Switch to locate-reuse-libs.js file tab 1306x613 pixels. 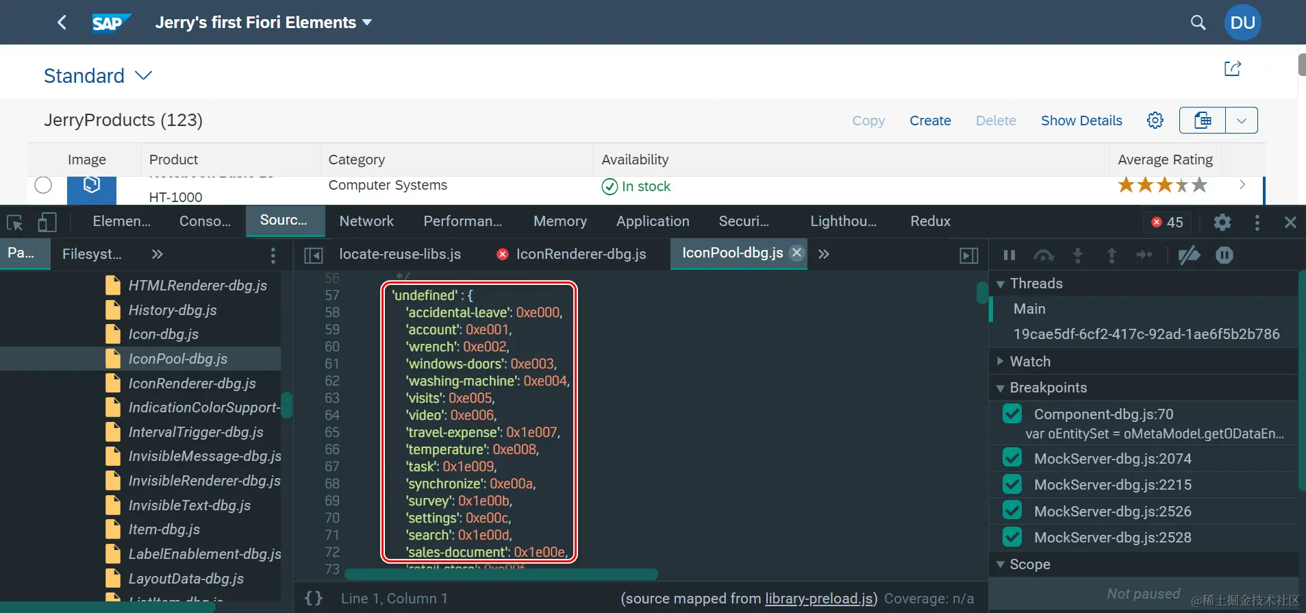400,254
